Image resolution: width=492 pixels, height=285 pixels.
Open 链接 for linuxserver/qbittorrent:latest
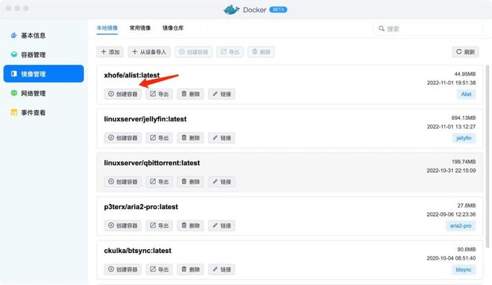click(x=221, y=182)
